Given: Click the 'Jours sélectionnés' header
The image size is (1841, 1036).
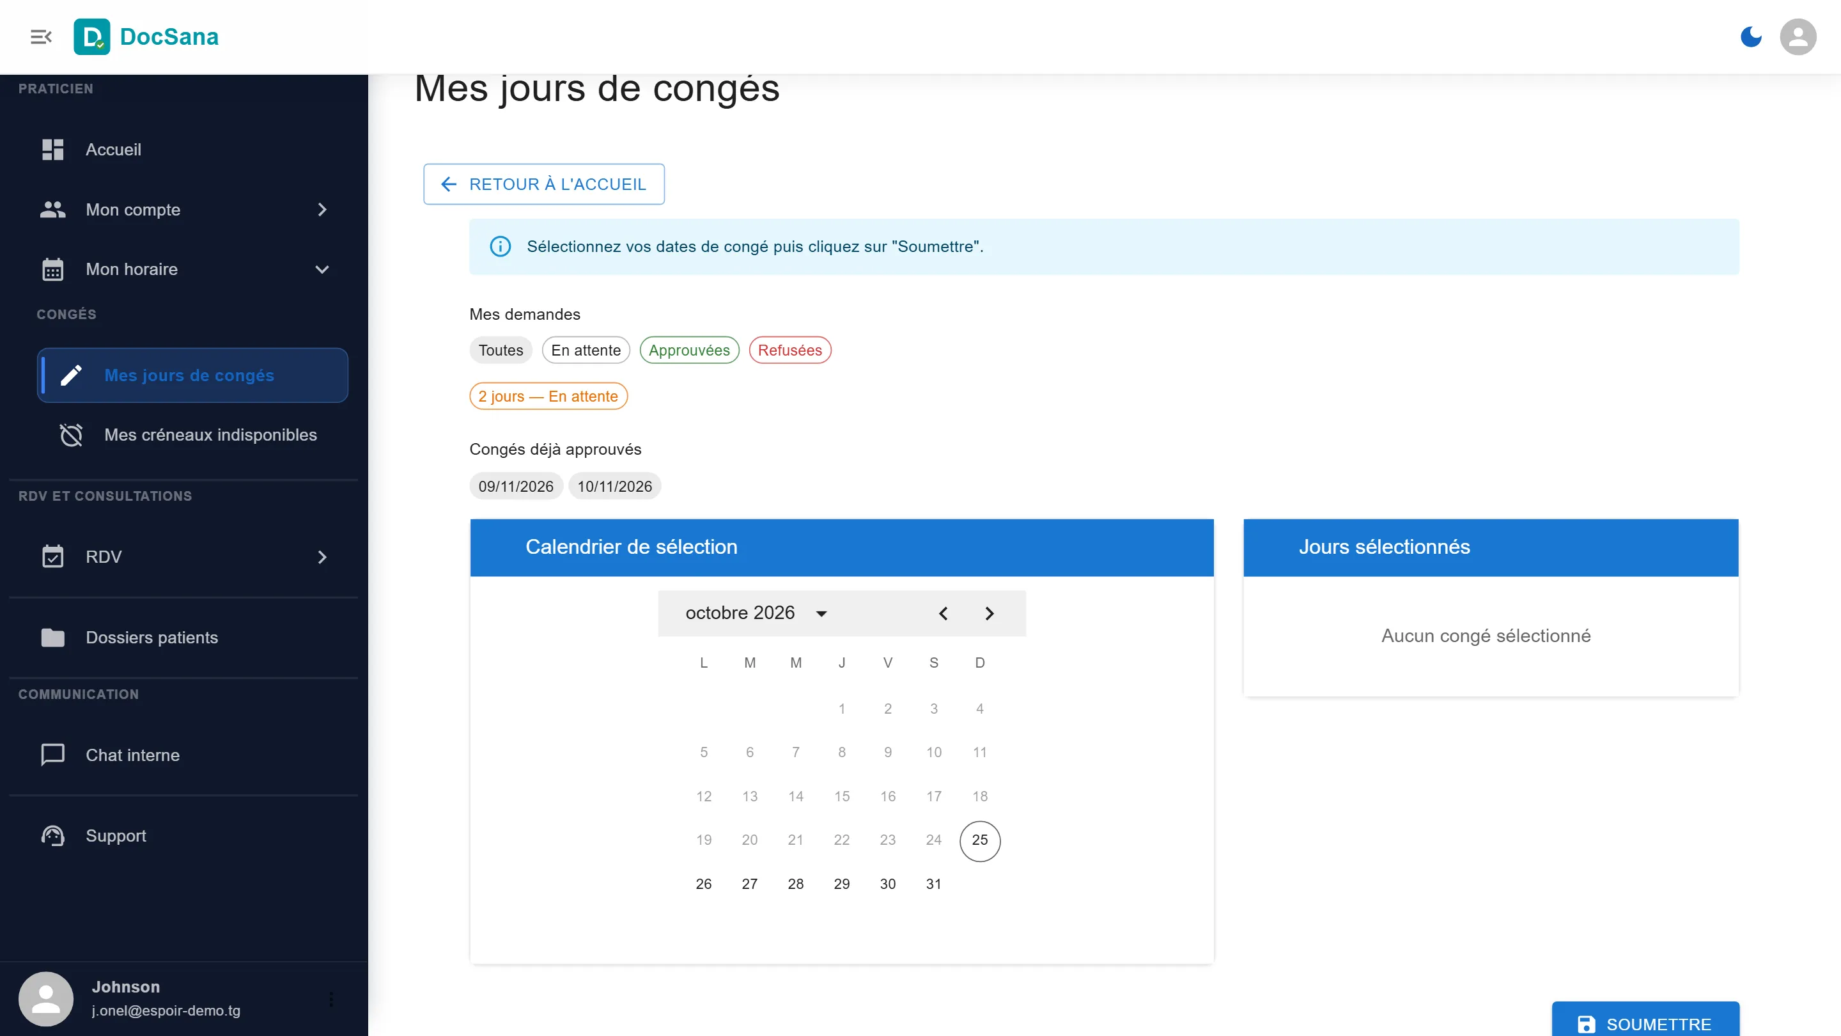Looking at the screenshot, I should (1491, 547).
